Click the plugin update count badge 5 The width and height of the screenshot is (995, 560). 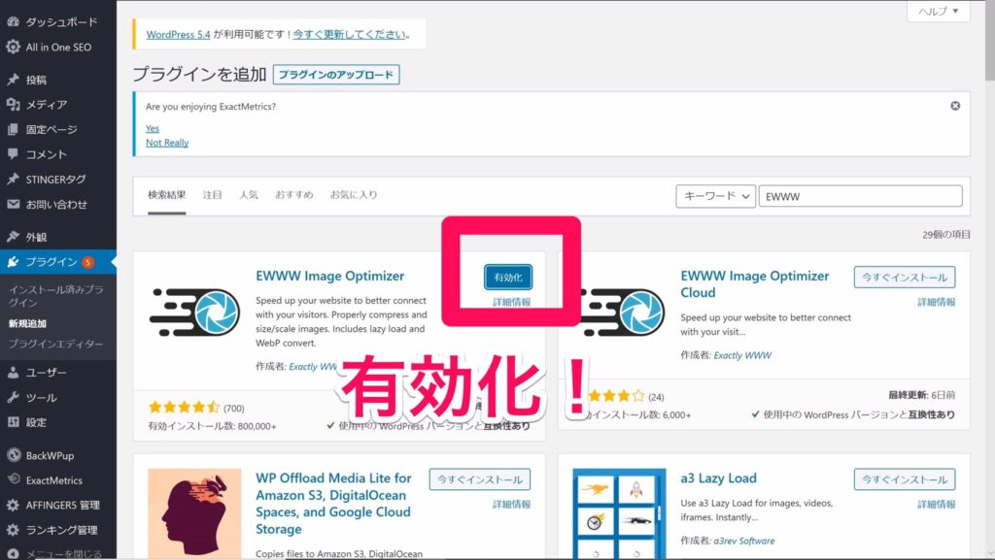pos(87,262)
